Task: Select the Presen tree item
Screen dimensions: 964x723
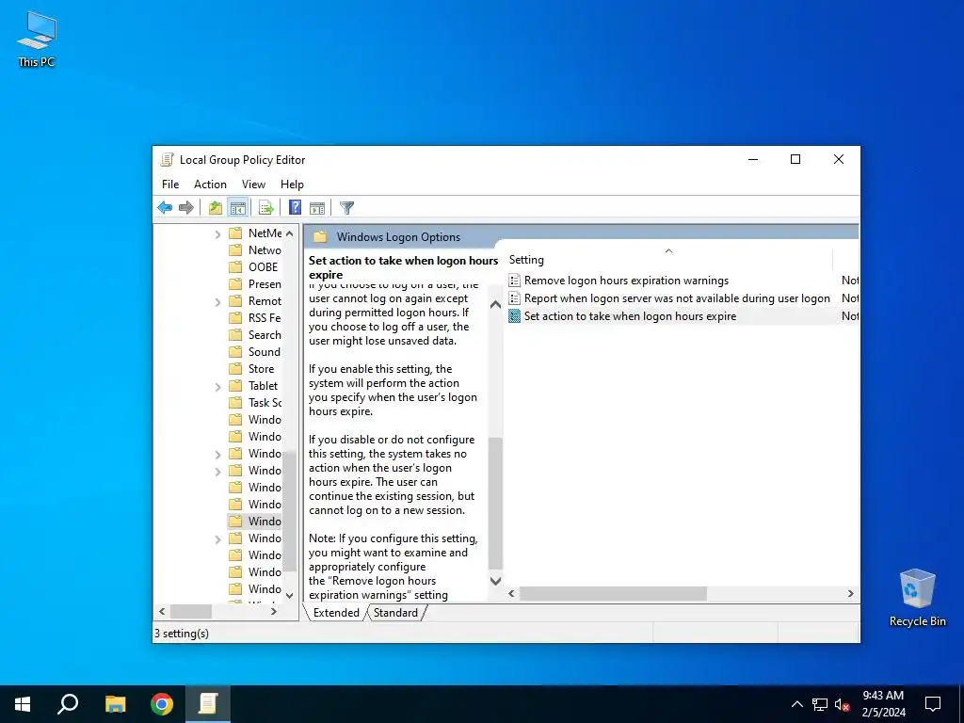Action: click(x=265, y=284)
